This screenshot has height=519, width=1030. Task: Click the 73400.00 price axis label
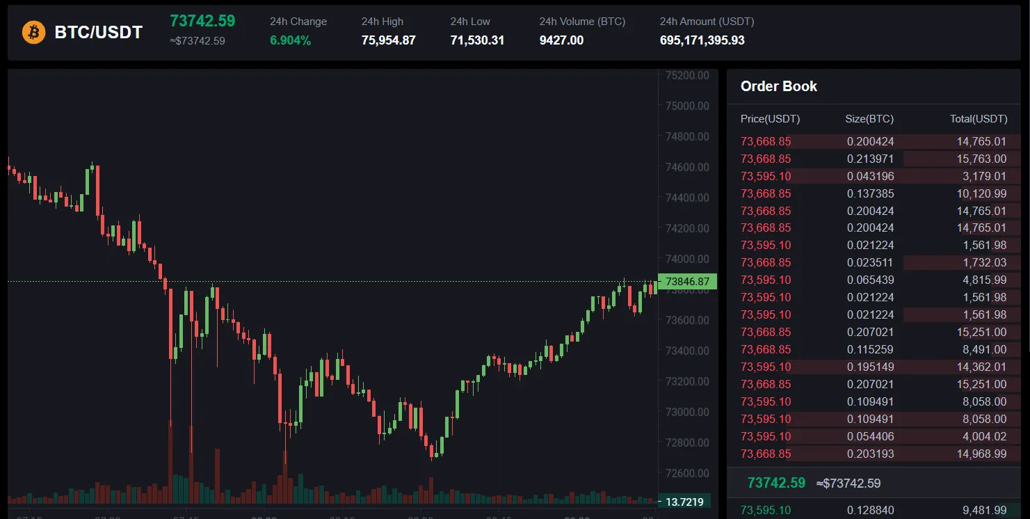[687, 351]
